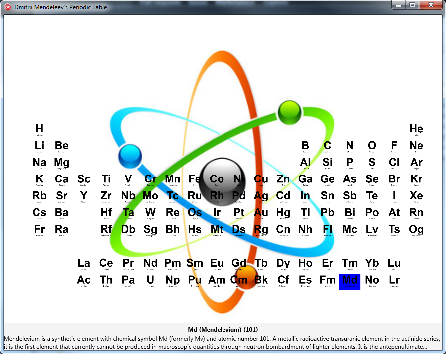Click the Es element

(305, 281)
